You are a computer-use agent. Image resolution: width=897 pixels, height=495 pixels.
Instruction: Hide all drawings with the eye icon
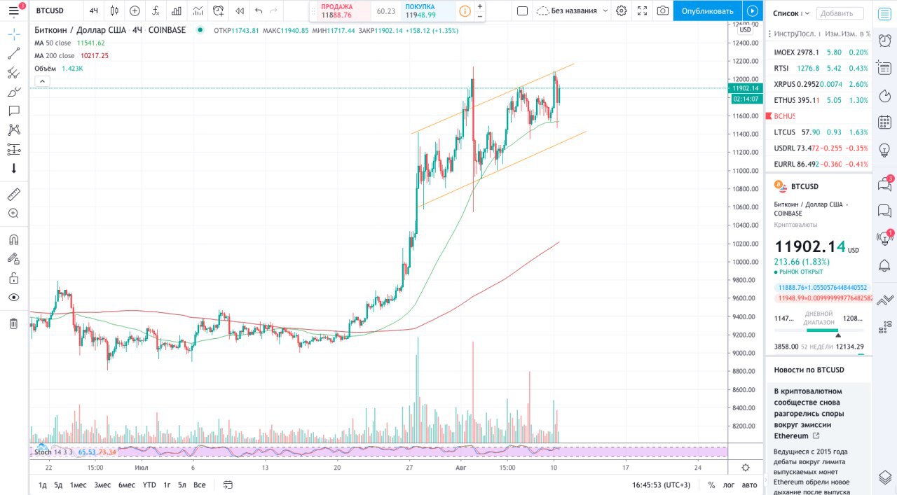13,297
